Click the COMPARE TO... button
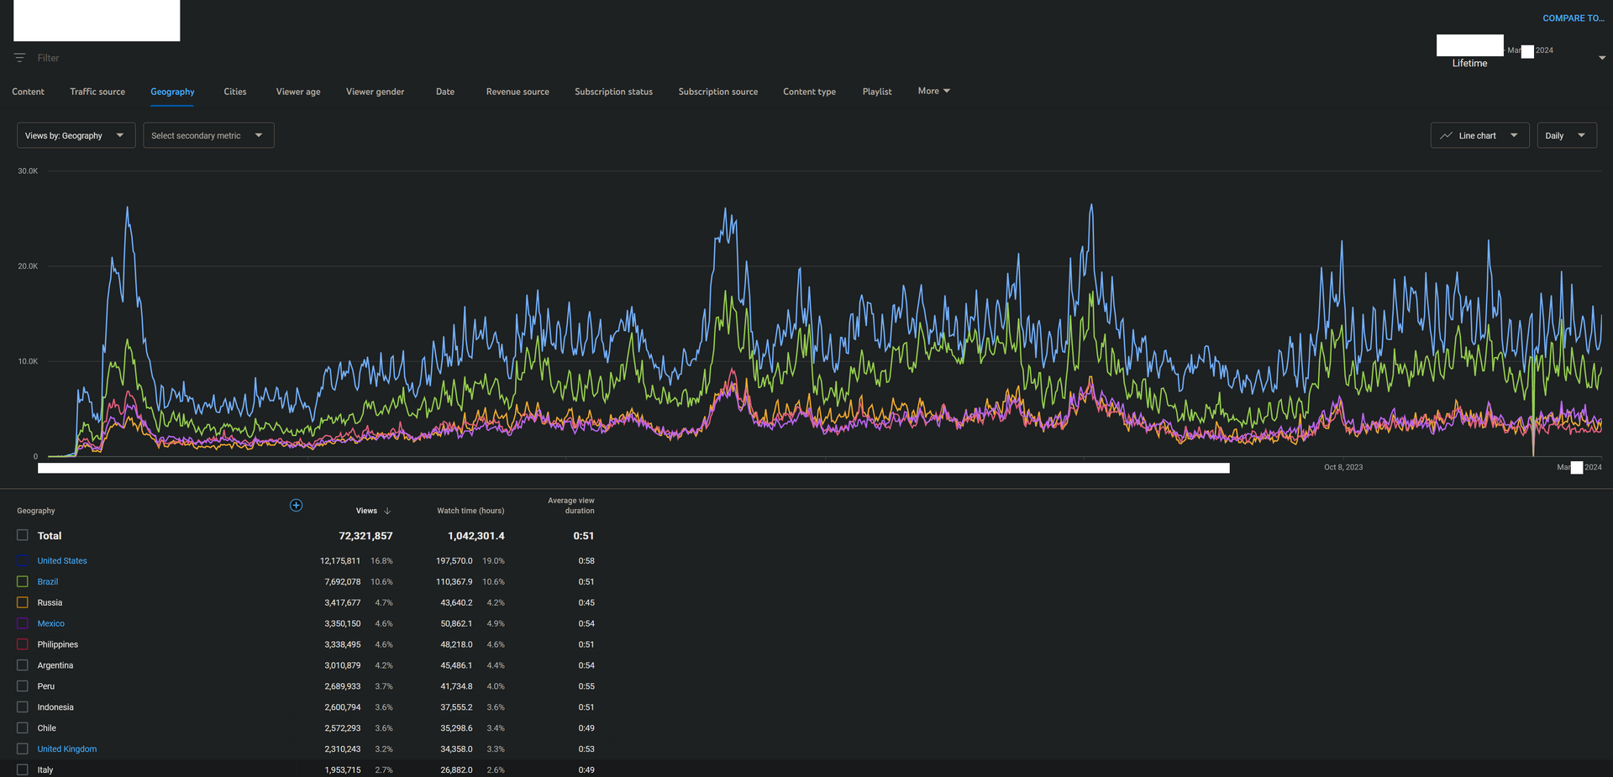The width and height of the screenshot is (1613, 777). pos(1573,18)
